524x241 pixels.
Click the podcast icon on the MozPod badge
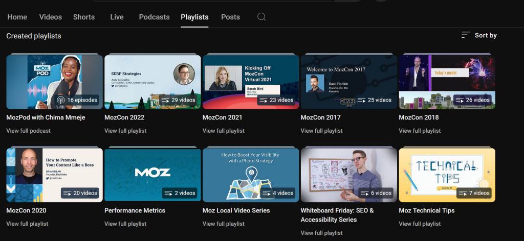pyautogui.click(x=61, y=100)
